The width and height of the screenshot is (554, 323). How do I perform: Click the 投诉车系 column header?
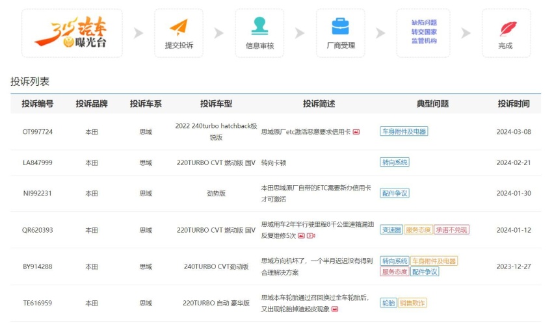[x=146, y=104]
